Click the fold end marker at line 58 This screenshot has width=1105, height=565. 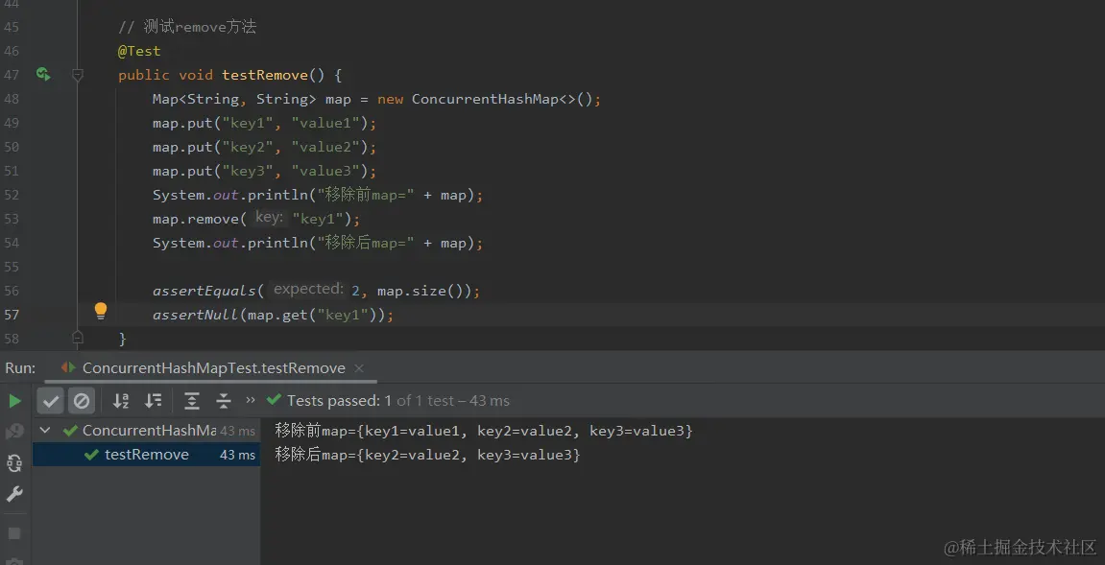point(78,339)
